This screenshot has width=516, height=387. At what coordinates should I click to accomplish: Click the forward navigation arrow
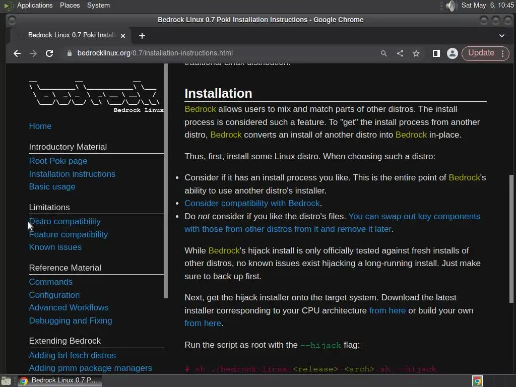click(x=33, y=53)
